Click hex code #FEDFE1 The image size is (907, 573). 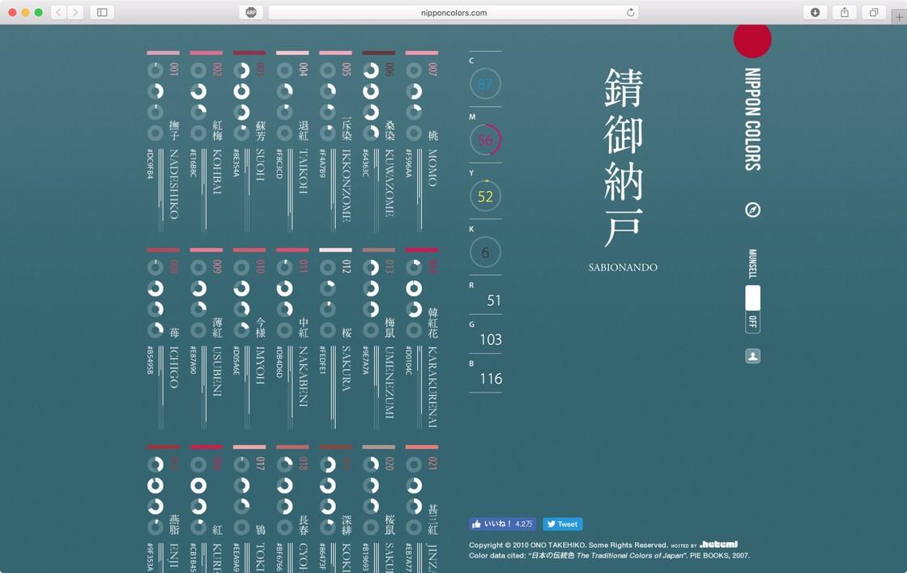(x=322, y=359)
